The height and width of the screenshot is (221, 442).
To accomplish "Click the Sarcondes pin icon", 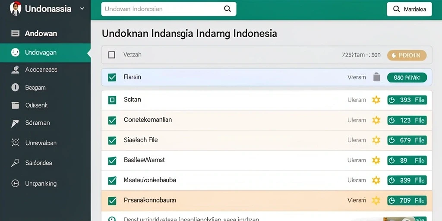I will [15, 163].
